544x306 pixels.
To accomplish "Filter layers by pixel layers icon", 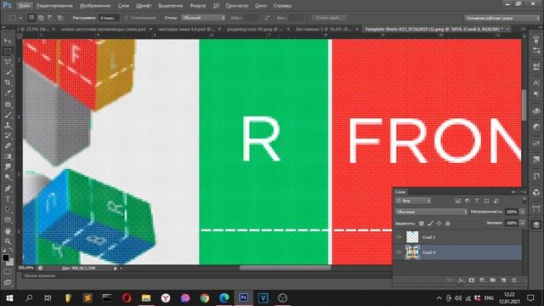I will point(458,201).
